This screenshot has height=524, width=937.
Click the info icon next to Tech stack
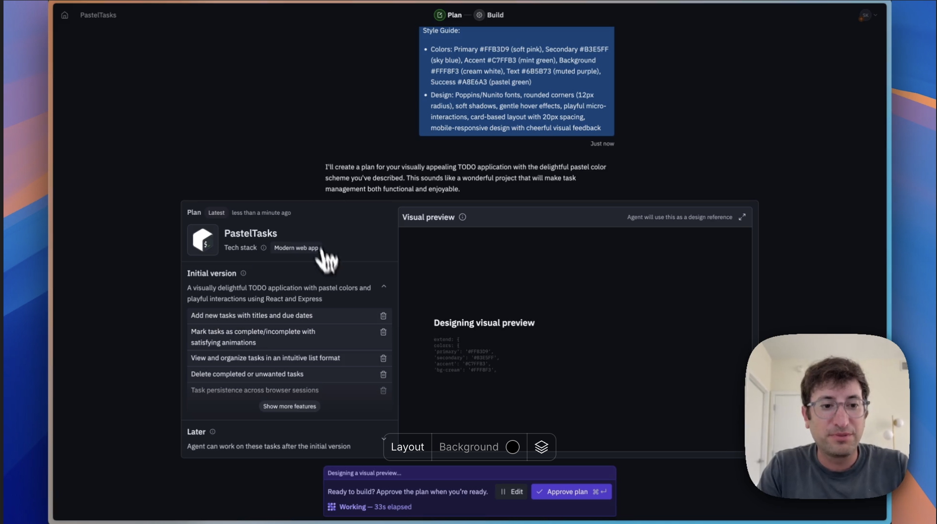[x=264, y=248]
